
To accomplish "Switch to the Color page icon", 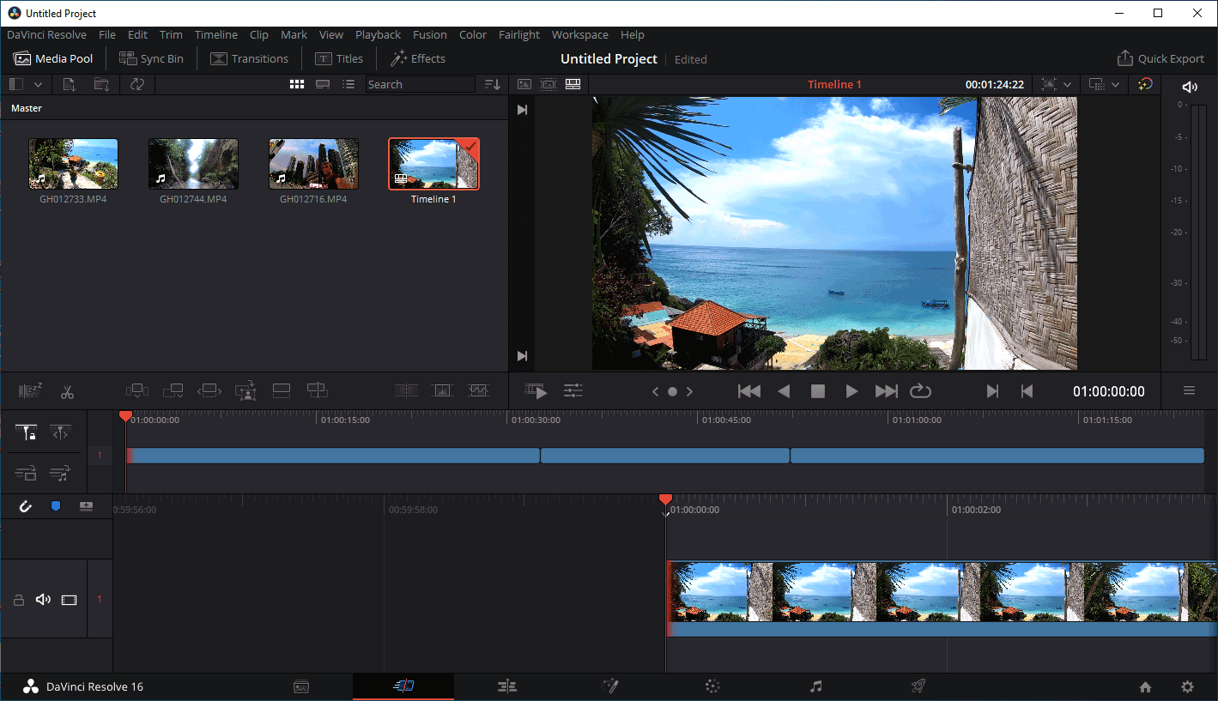I will point(712,686).
